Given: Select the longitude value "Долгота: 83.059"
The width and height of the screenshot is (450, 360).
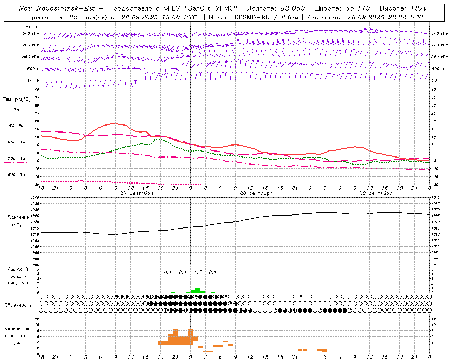Looking at the screenshot, I should tap(276, 8).
